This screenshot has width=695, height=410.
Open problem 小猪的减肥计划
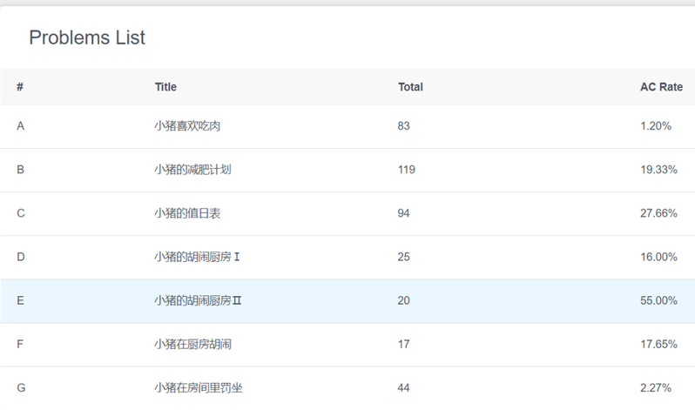coord(192,170)
